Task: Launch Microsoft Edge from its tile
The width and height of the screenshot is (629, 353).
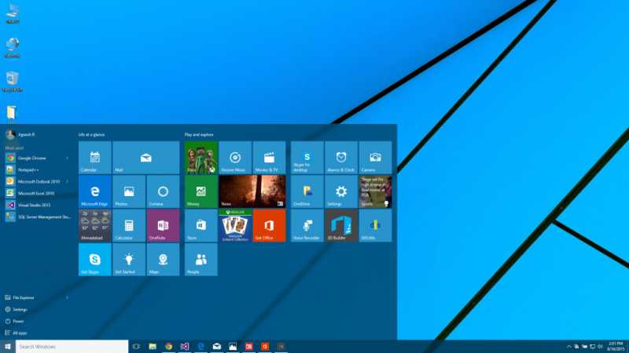Action: [x=94, y=191]
